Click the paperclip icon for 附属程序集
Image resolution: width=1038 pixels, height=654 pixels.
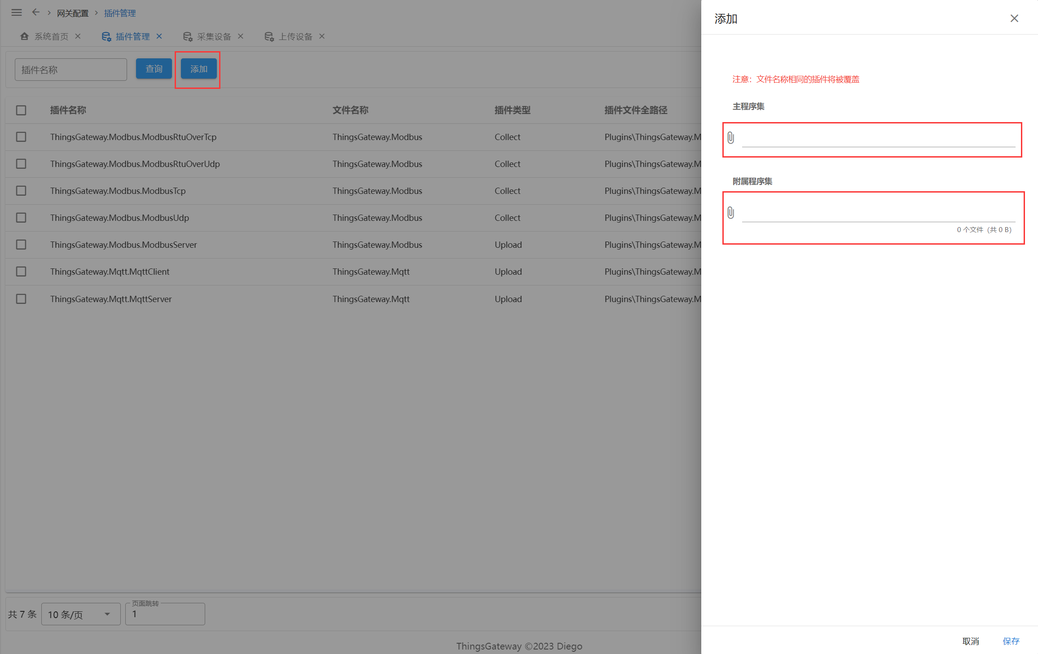click(x=730, y=213)
